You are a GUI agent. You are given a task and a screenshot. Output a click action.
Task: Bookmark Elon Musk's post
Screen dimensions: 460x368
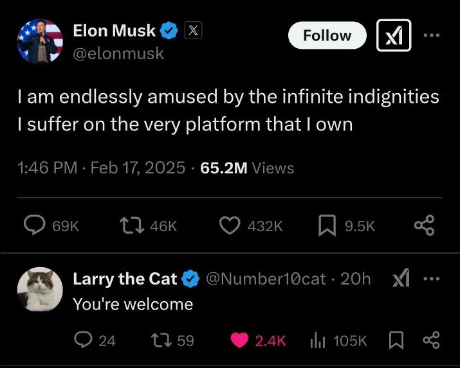pyautogui.click(x=327, y=225)
